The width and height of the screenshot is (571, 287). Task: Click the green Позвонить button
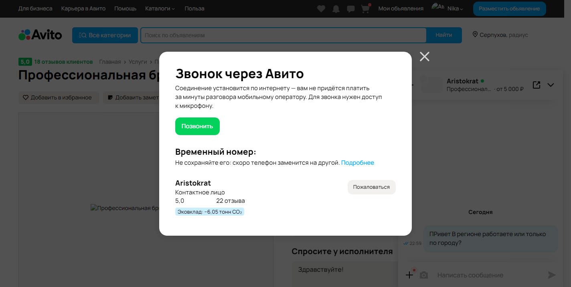pos(197,126)
